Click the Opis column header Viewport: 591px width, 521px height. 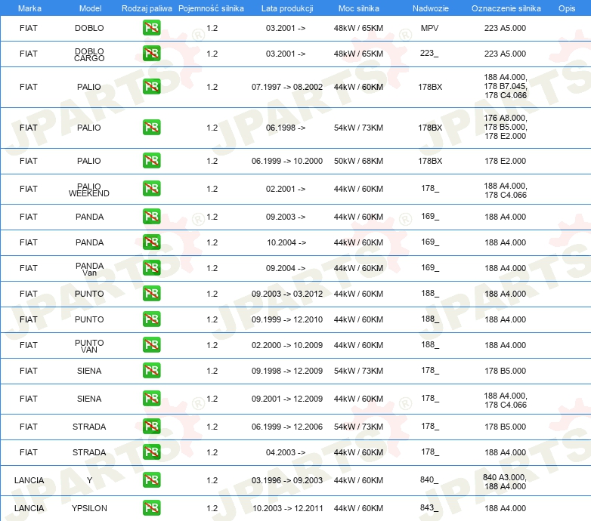point(567,8)
